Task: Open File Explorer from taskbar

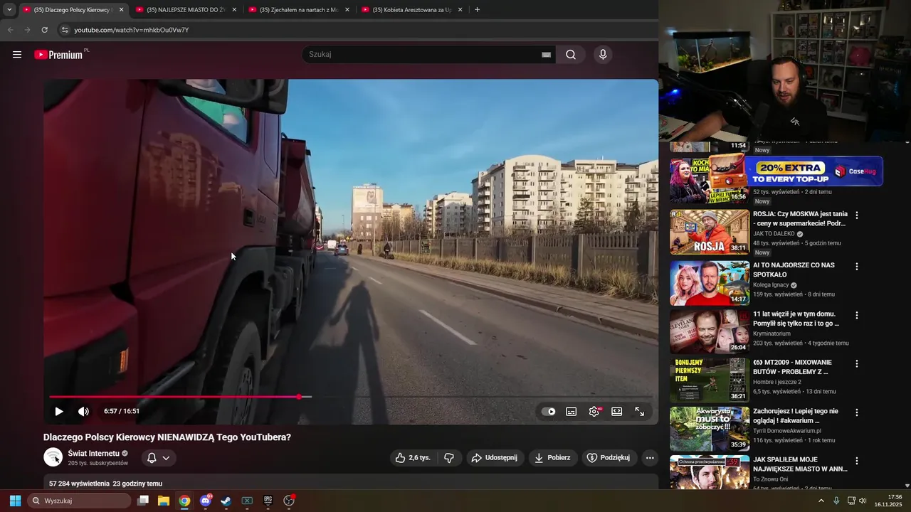Action: (164, 501)
